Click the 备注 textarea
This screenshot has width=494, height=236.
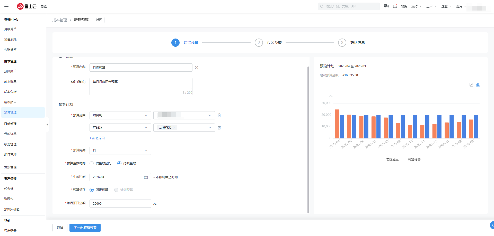(x=141, y=87)
